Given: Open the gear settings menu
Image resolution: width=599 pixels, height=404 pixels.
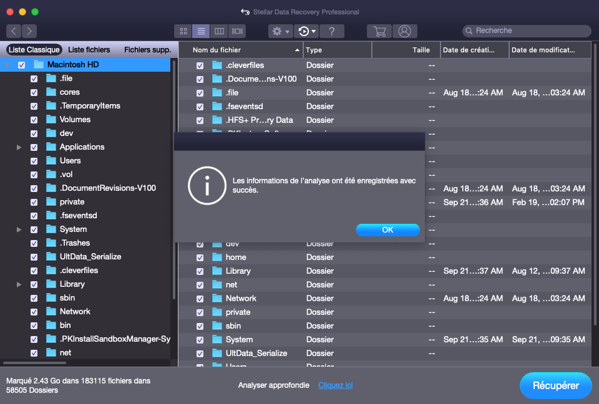Looking at the screenshot, I should click(x=280, y=31).
